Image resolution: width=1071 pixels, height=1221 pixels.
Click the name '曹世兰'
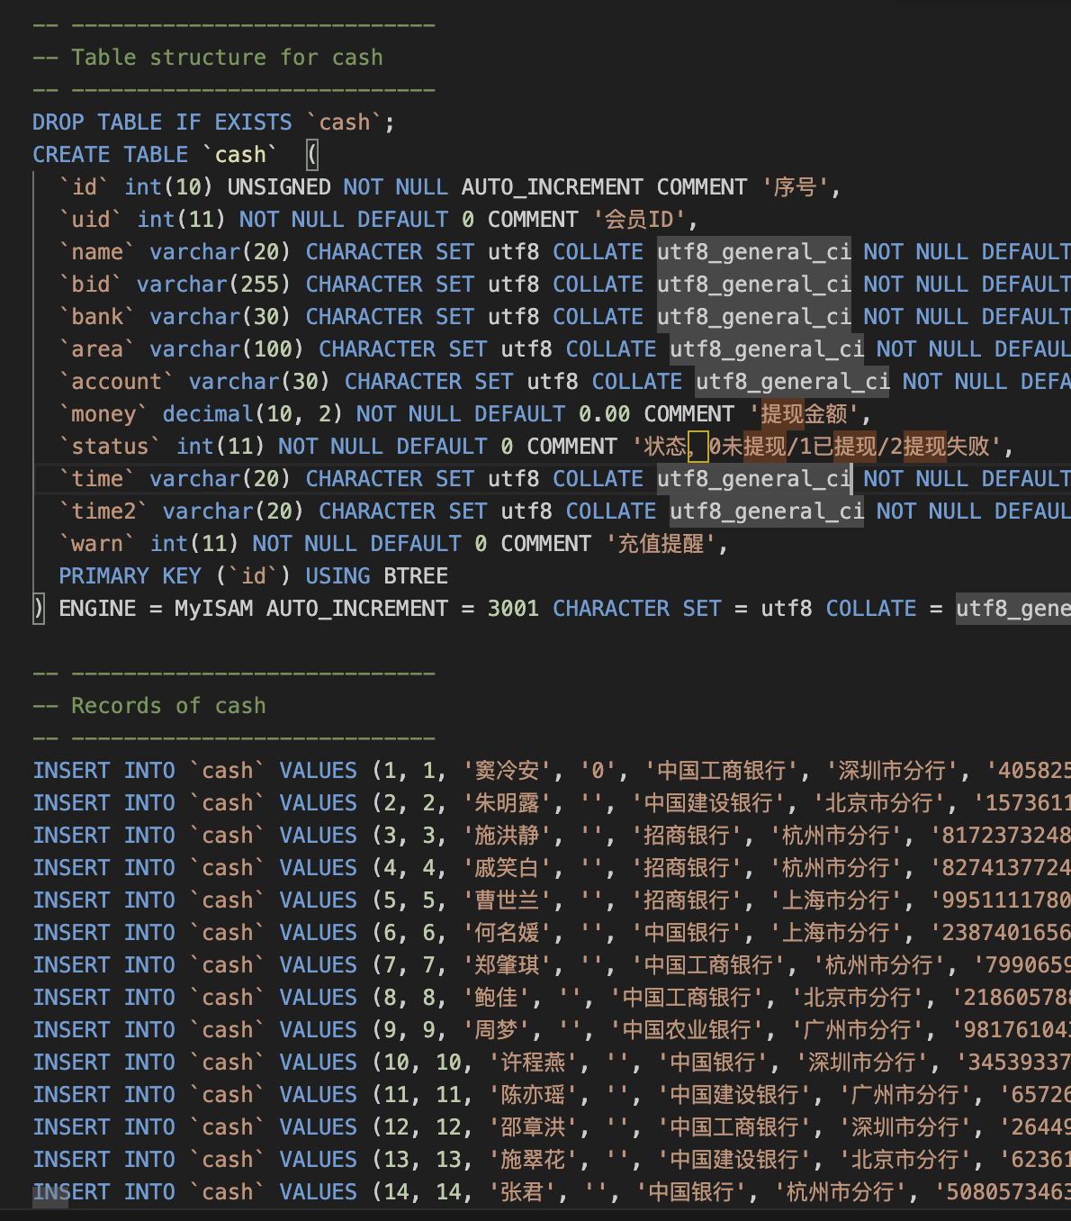(x=507, y=900)
